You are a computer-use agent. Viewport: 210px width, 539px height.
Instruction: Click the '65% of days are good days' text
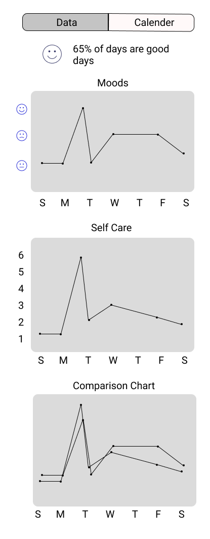(x=121, y=55)
